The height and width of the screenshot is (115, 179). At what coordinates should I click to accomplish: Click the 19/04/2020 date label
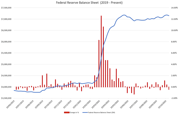pyautogui.click(x=105, y=104)
